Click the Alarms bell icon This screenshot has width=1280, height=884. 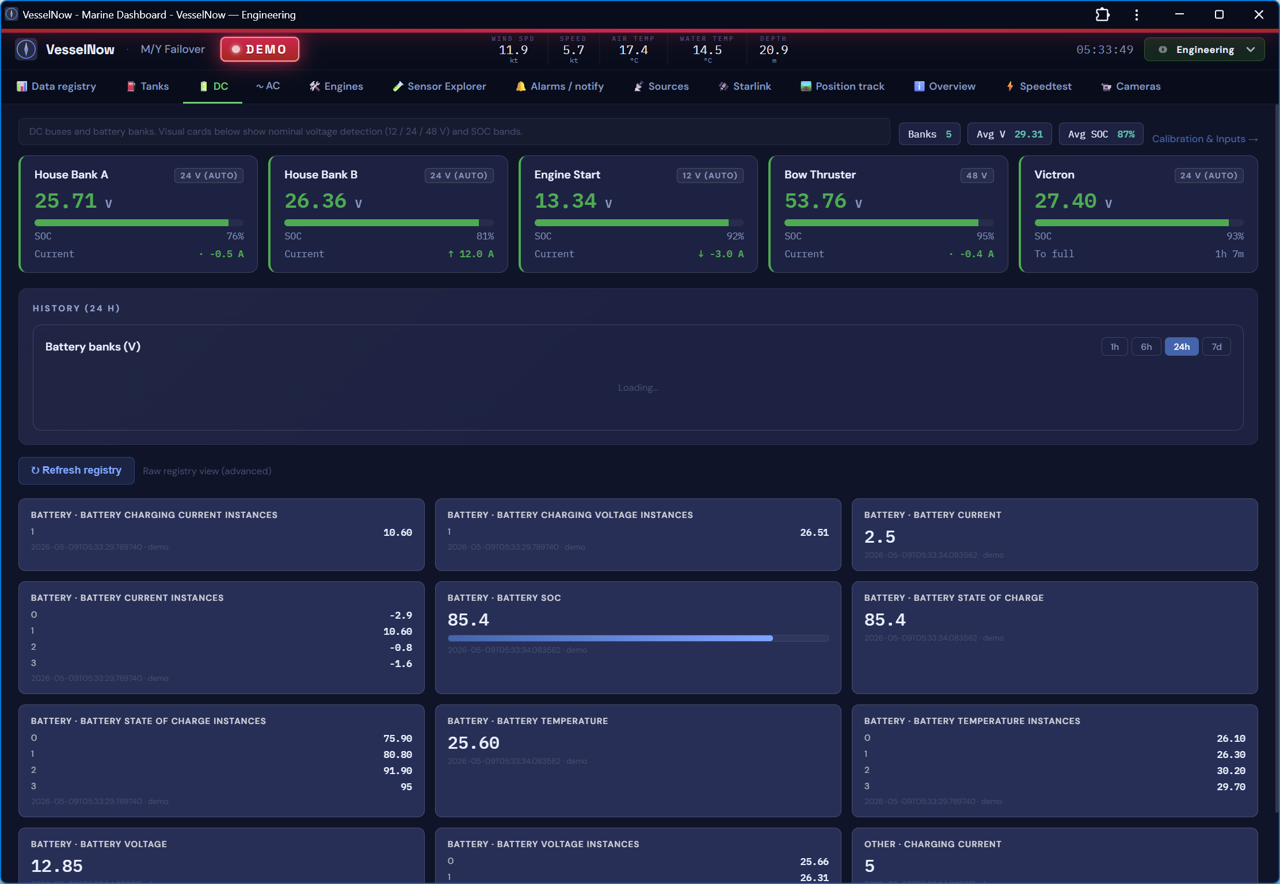tap(521, 86)
